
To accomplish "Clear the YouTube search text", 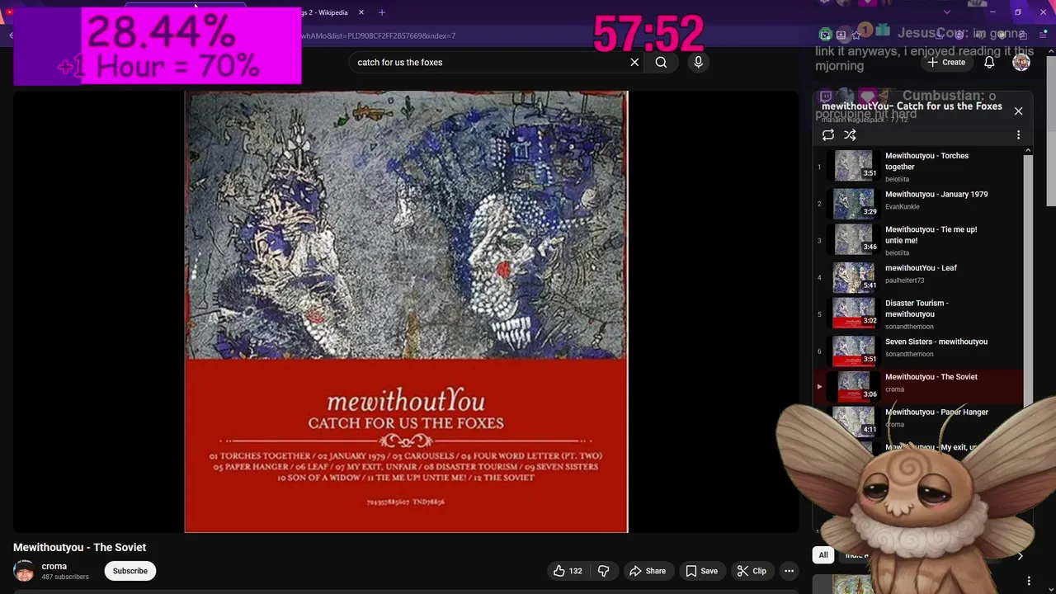I will click(634, 62).
